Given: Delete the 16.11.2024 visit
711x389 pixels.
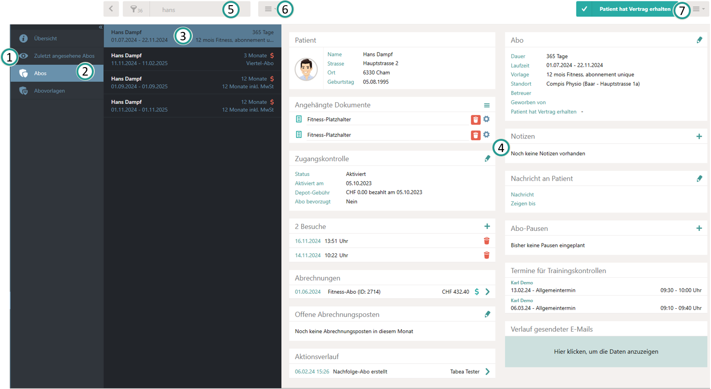Looking at the screenshot, I should click(486, 241).
